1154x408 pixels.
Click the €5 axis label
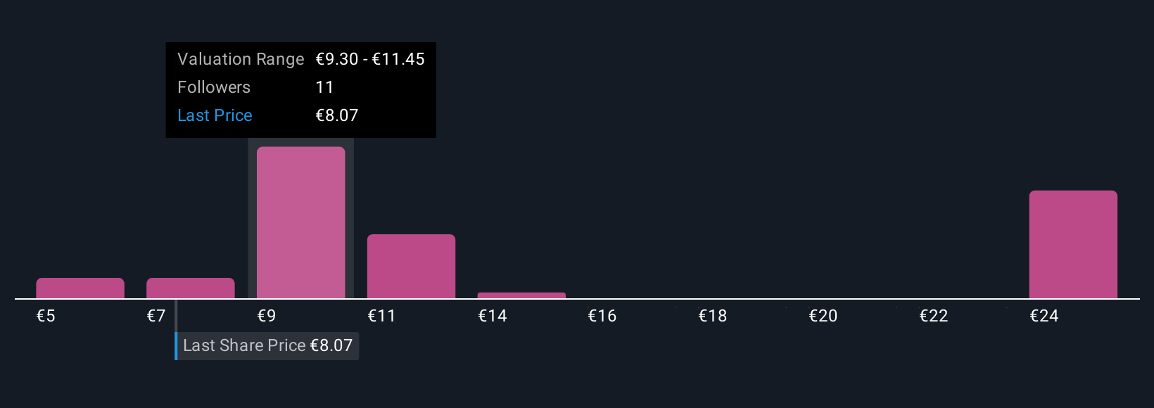pos(46,316)
